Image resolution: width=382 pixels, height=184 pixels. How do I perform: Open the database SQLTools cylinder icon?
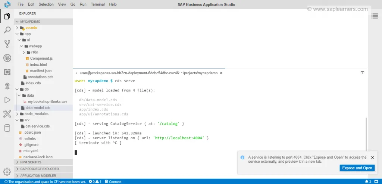pos(7,128)
